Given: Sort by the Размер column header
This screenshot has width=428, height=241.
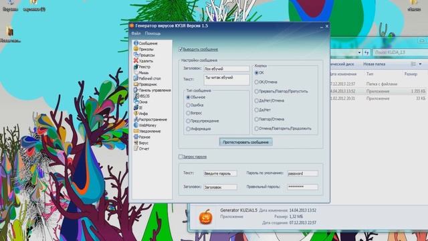Looking at the screenshot, I should coord(411,74).
